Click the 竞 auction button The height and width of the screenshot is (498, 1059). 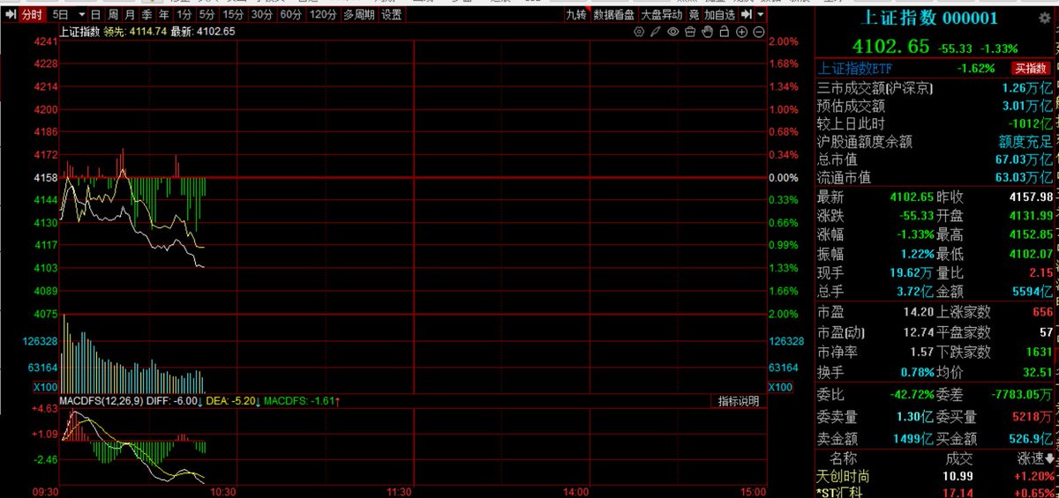[694, 15]
